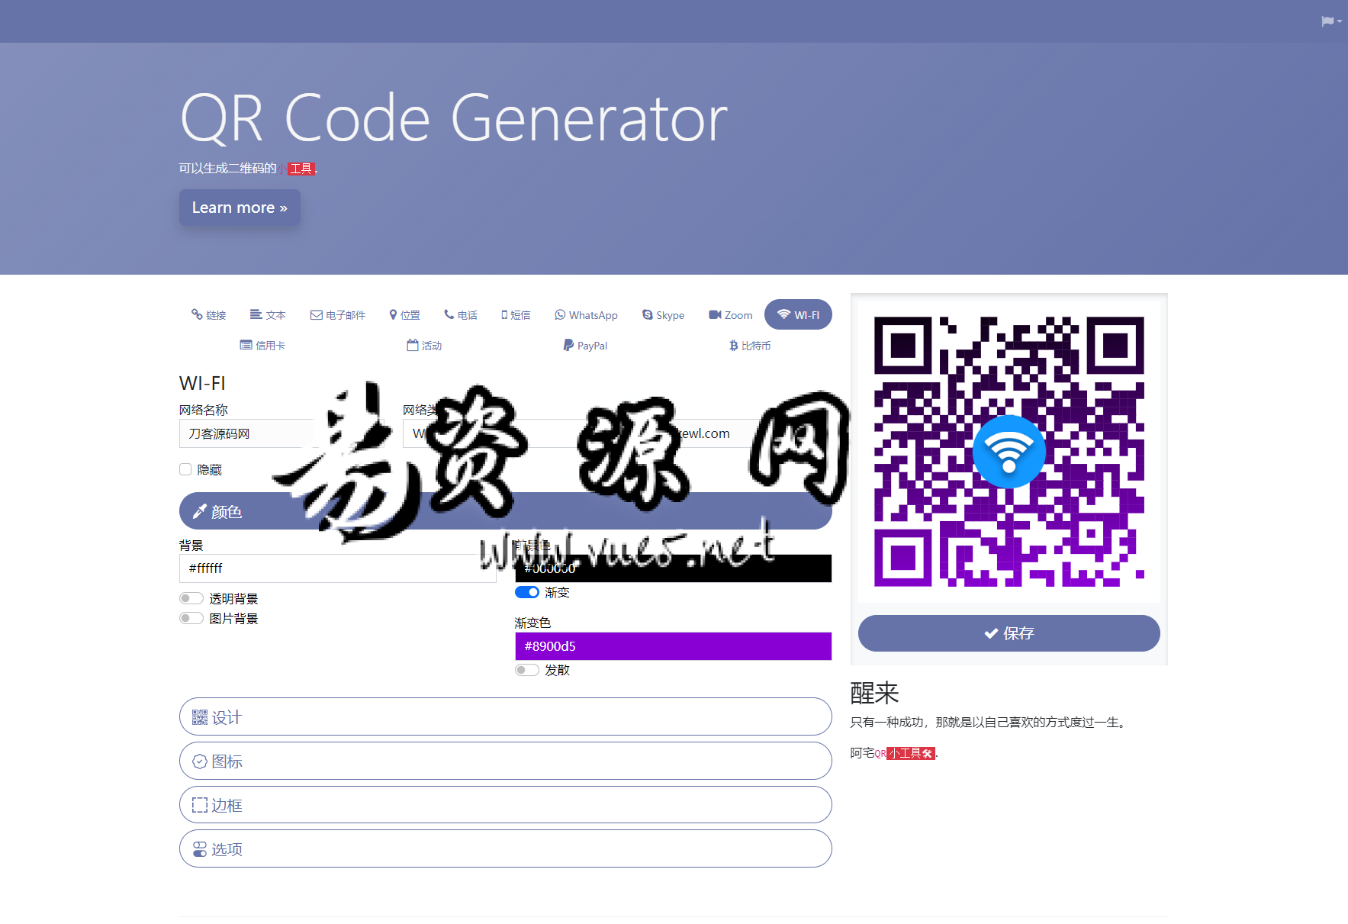
Task: Click the 保存 save button
Action: coord(1009,633)
